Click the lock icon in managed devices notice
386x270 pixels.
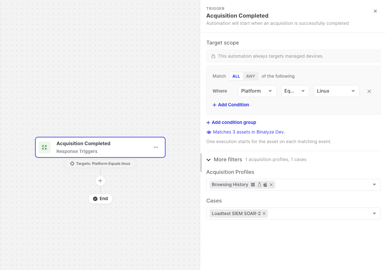pyautogui.click(x=213, y=56)
